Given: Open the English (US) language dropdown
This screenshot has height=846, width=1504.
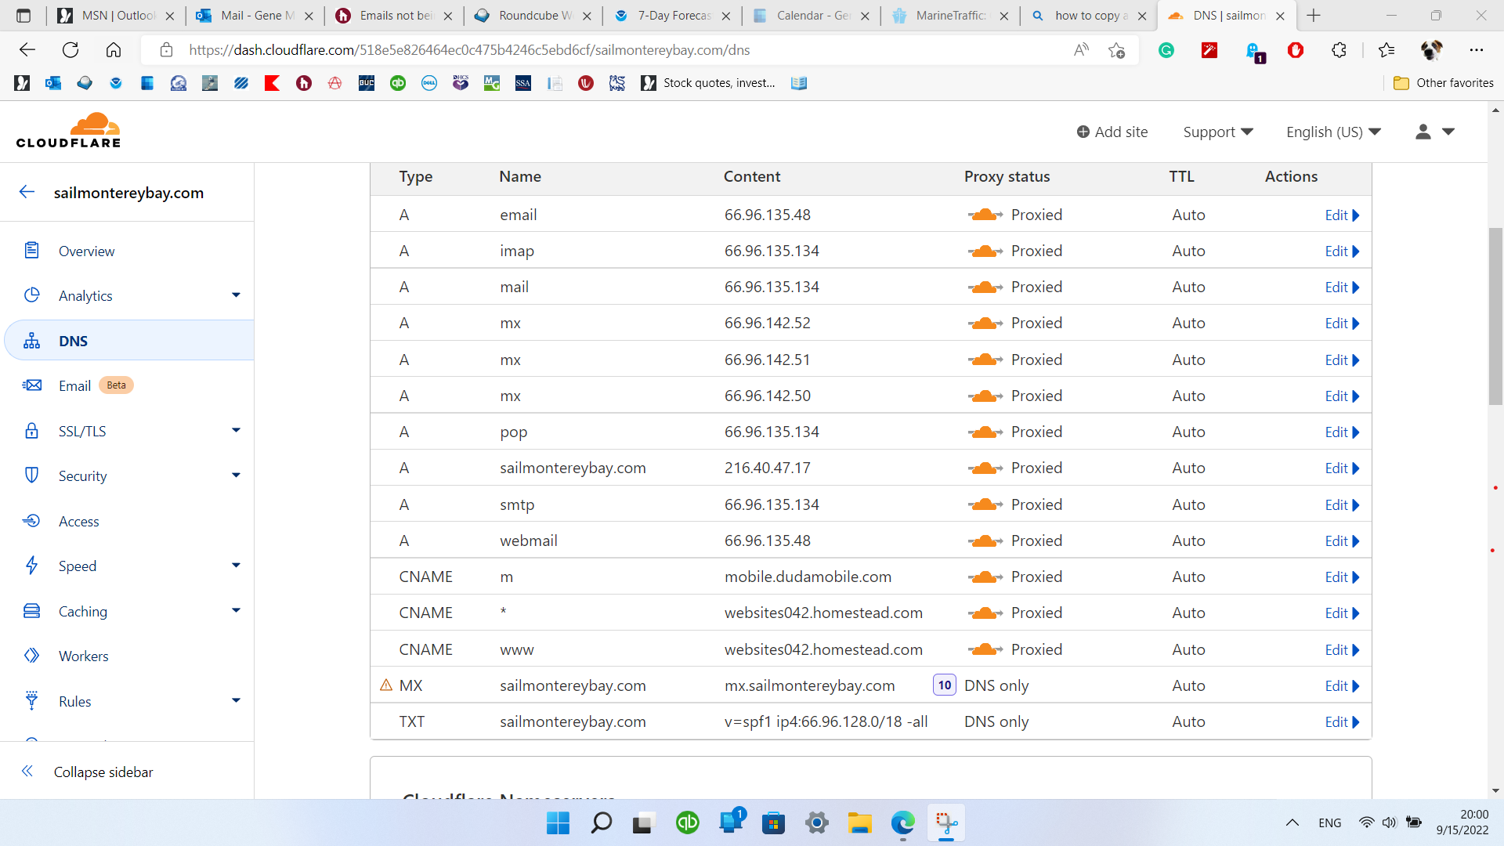Looking at the screenshot, I should 1332,132.
